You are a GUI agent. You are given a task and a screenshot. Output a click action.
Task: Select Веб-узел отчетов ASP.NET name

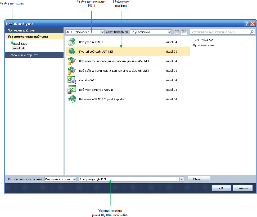(x=97, y=90)
